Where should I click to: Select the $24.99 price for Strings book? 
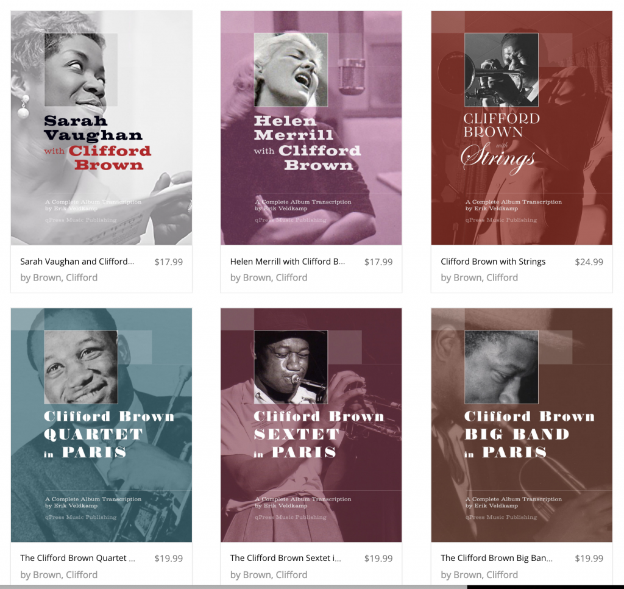589,262
